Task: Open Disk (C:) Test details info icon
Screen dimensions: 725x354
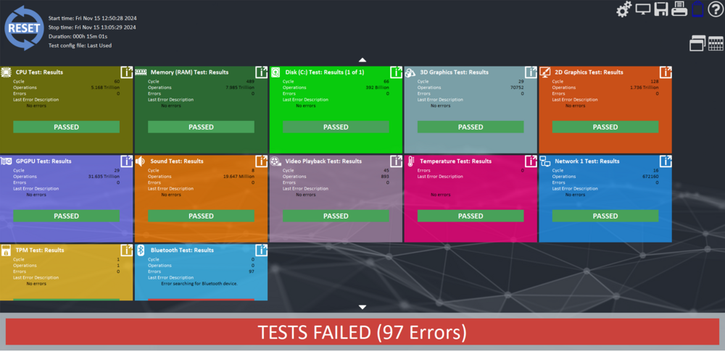Action: [397, 72]
